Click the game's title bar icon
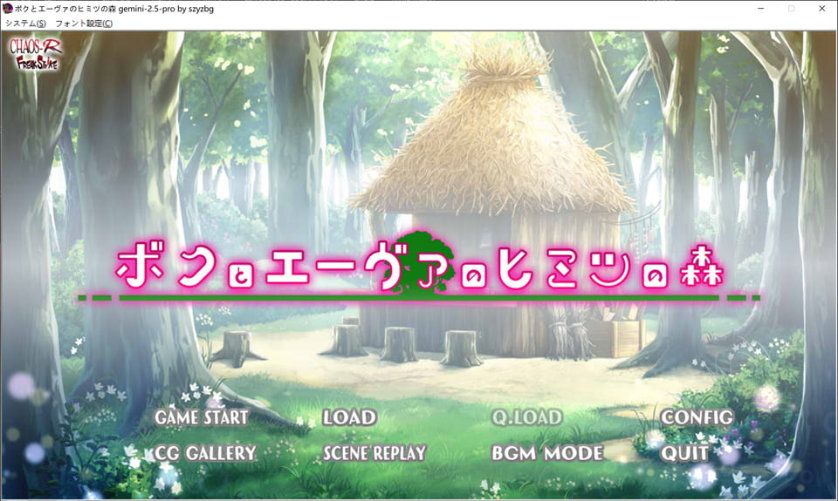This screenshot has height=501, width=838. pyautogui.click(x=8, y=9)
